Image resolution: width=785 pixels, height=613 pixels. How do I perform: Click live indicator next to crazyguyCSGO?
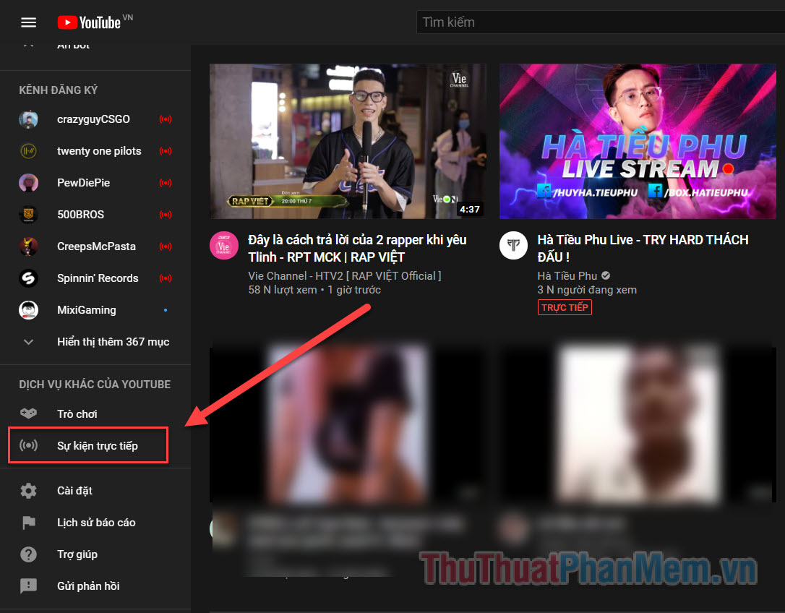coord(166,119)
